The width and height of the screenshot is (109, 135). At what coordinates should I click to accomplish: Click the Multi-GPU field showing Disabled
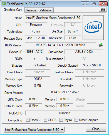[65, 113]
